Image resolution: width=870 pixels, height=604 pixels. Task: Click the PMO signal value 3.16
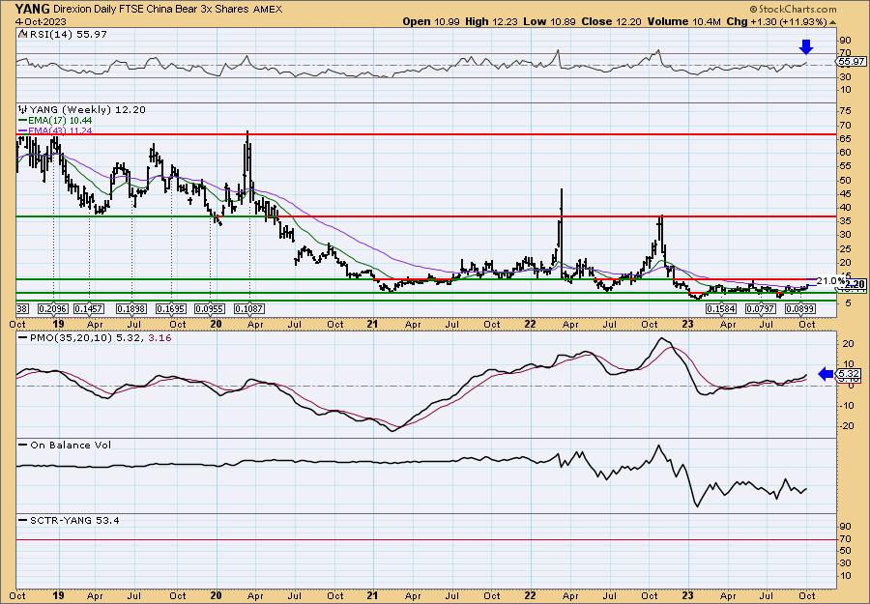(160, 338)
